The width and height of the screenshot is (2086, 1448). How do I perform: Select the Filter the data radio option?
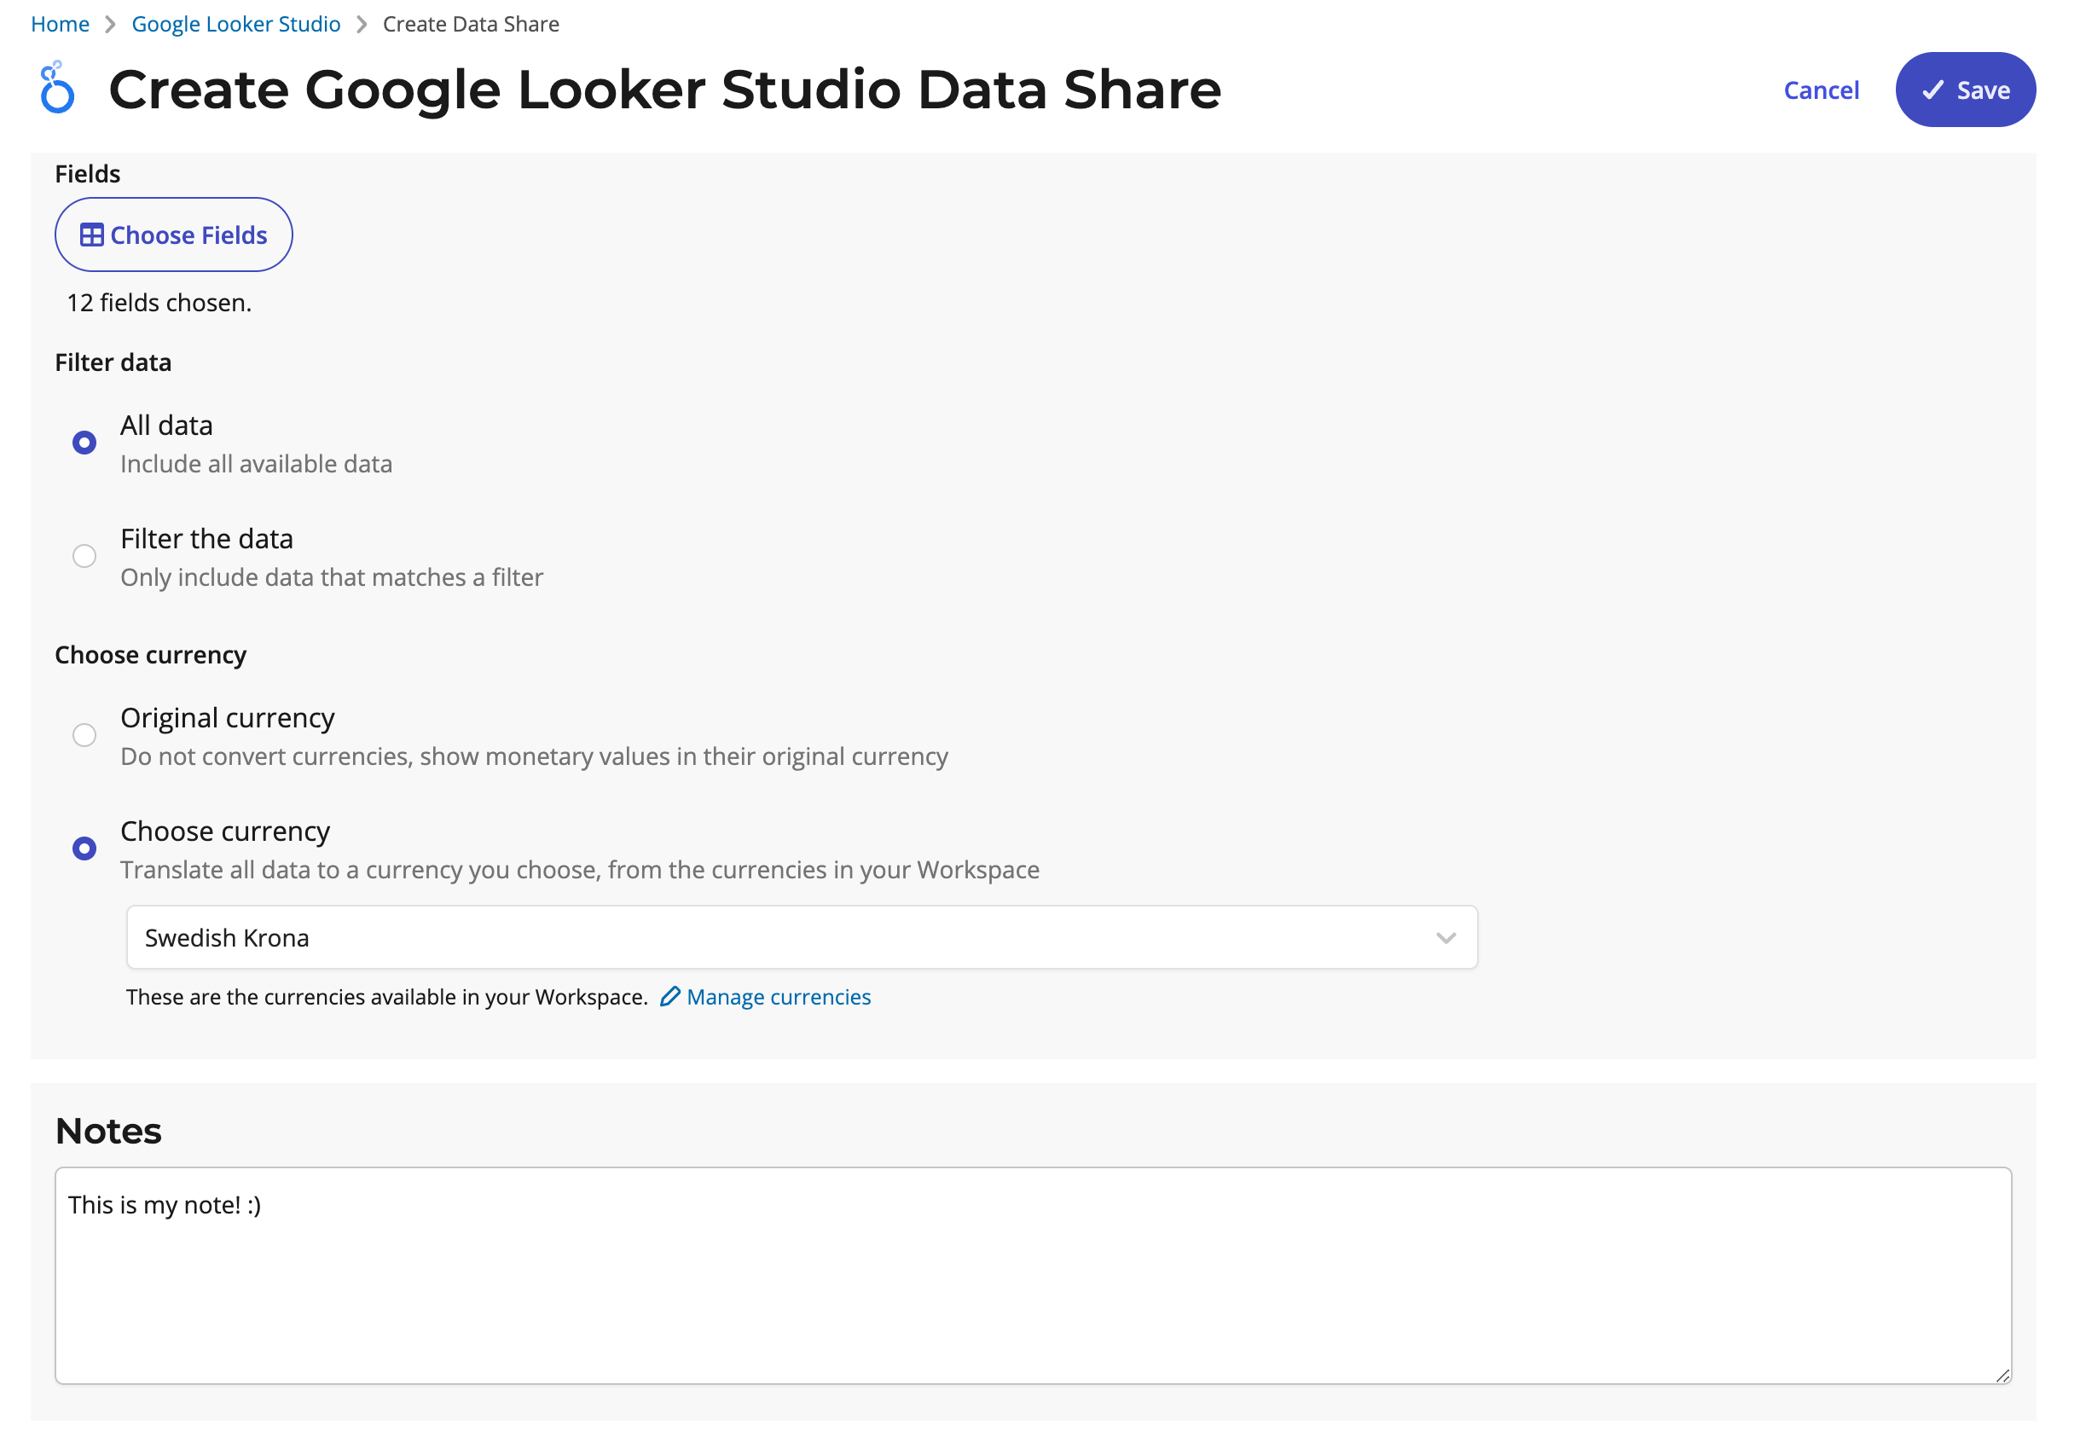(x=84, y=556)
